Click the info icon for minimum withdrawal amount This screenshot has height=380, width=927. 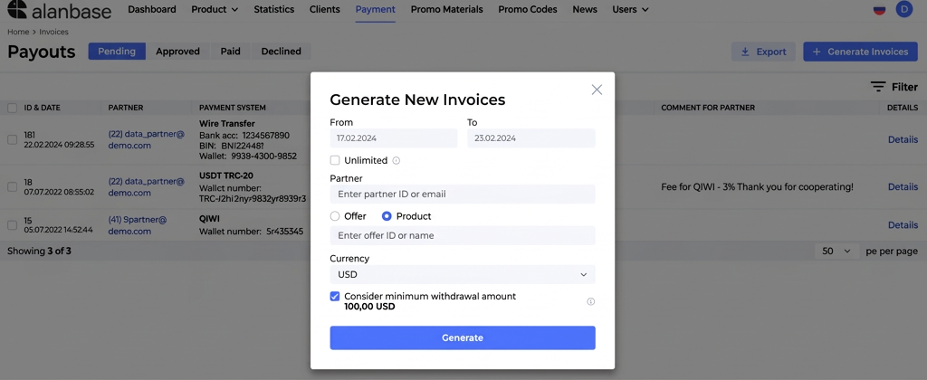click(590, 301)
